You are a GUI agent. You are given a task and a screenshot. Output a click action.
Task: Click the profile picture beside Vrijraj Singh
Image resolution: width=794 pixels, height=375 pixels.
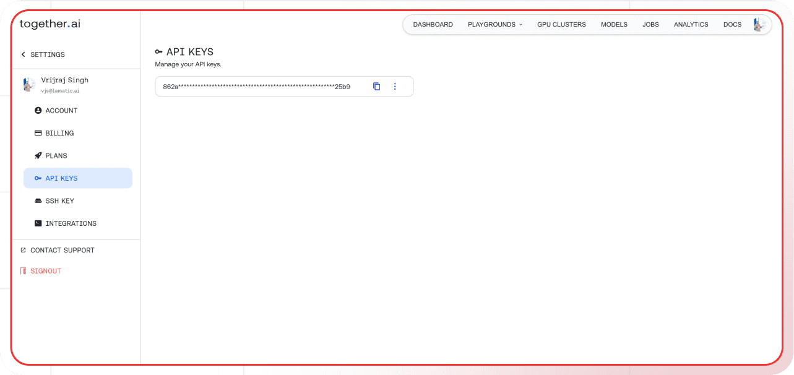click(x=28, y=85)
